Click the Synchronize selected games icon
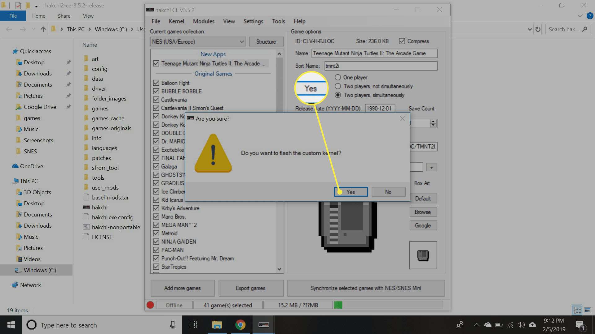 click(366, 288)
